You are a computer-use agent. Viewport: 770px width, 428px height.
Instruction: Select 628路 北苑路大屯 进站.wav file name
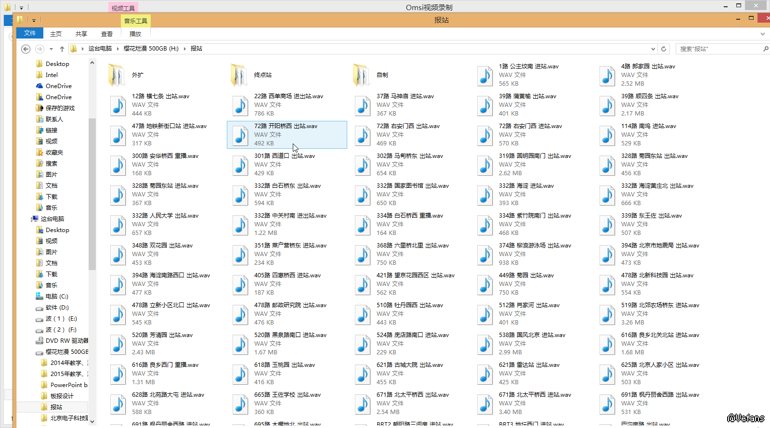tap(168, 395)
